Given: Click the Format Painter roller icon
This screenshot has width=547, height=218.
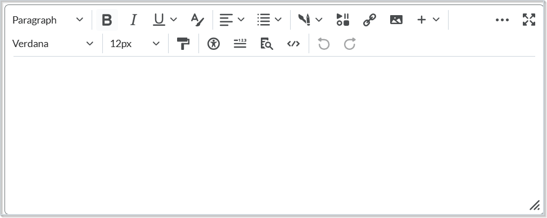Looking at the screenshot, I should click(183, 44).
